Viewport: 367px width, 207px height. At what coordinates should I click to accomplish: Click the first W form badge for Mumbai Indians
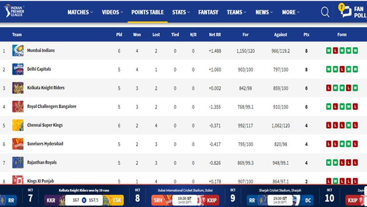click(x=328, y=50)
